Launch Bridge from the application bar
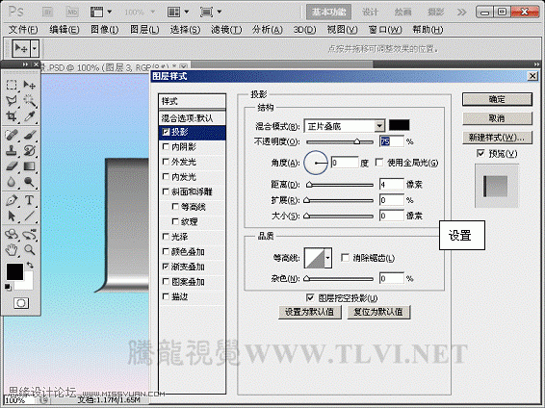Image resolution: width=545 pixels, height=408 pixels. [x=47, y=13]
